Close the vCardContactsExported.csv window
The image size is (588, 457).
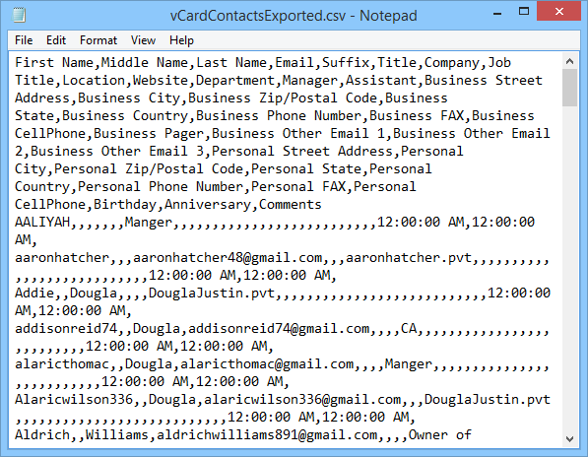coord(559,12)
